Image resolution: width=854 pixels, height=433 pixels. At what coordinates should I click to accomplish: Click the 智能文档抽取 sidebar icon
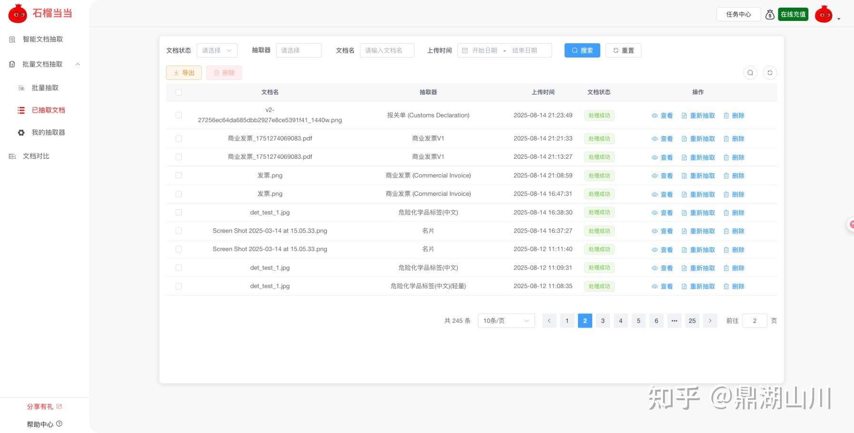12,39
